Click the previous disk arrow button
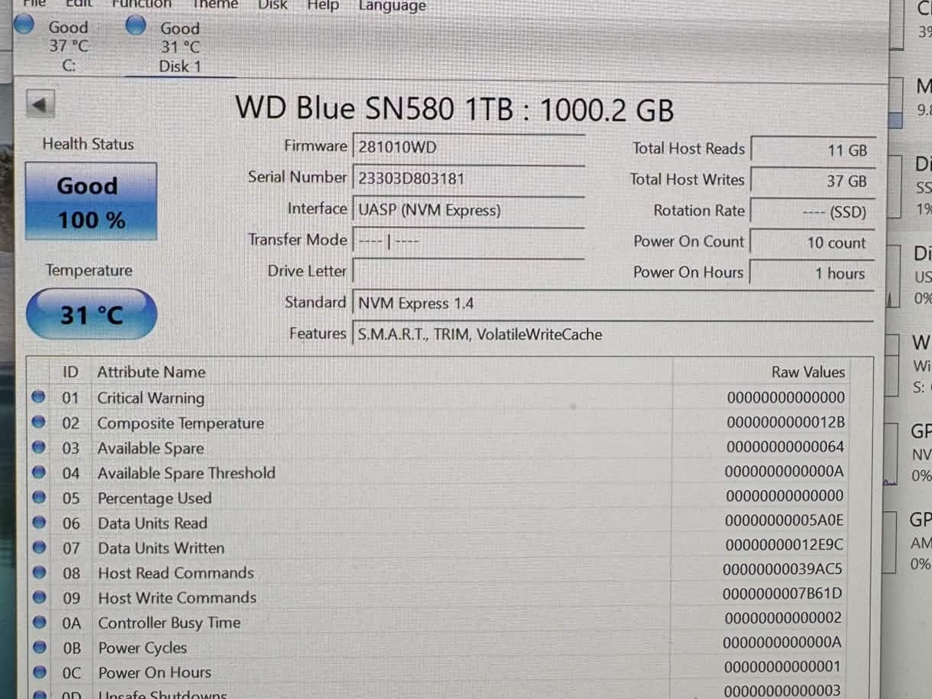Viewport: 932px width, 699px height. pos(41,104)
